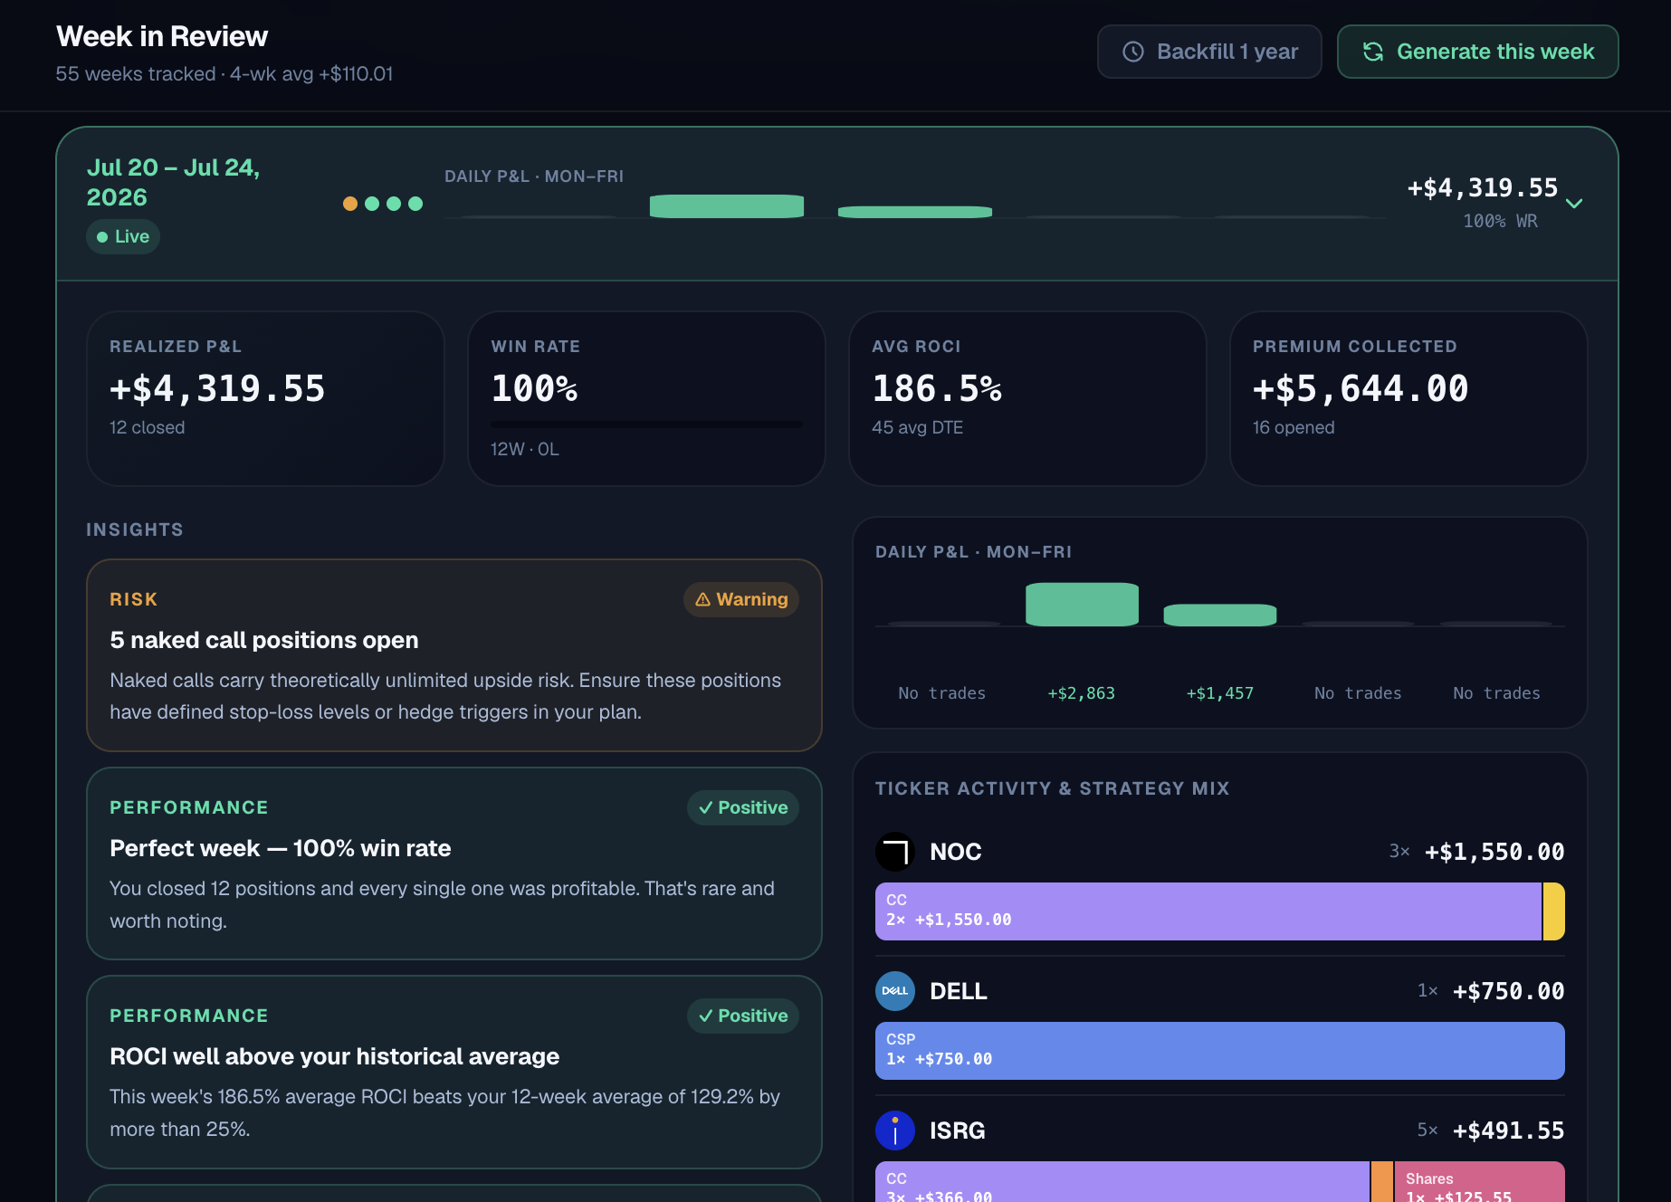
Task: Select the NOC yellow strategy segment
Action: tap(1554, 911)
